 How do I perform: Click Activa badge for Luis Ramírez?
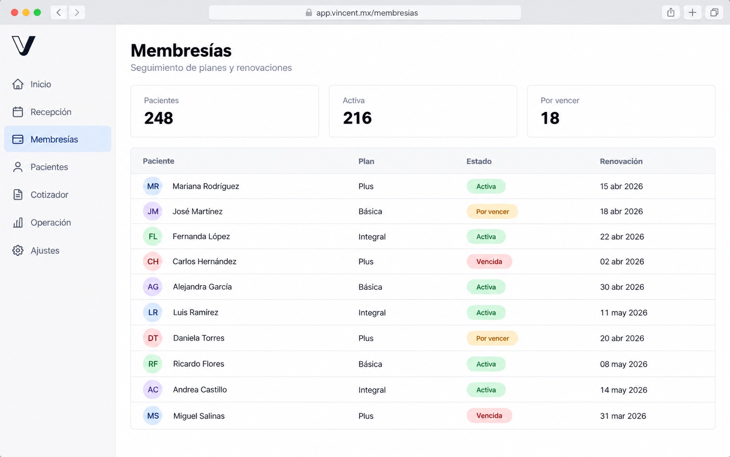[x=486, y=312]
